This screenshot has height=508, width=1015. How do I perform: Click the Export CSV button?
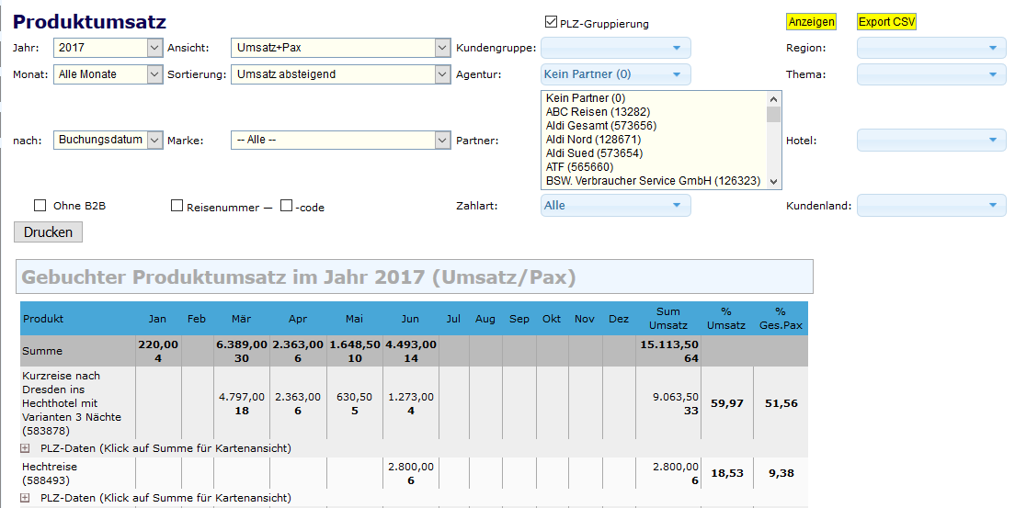(886, 22)
